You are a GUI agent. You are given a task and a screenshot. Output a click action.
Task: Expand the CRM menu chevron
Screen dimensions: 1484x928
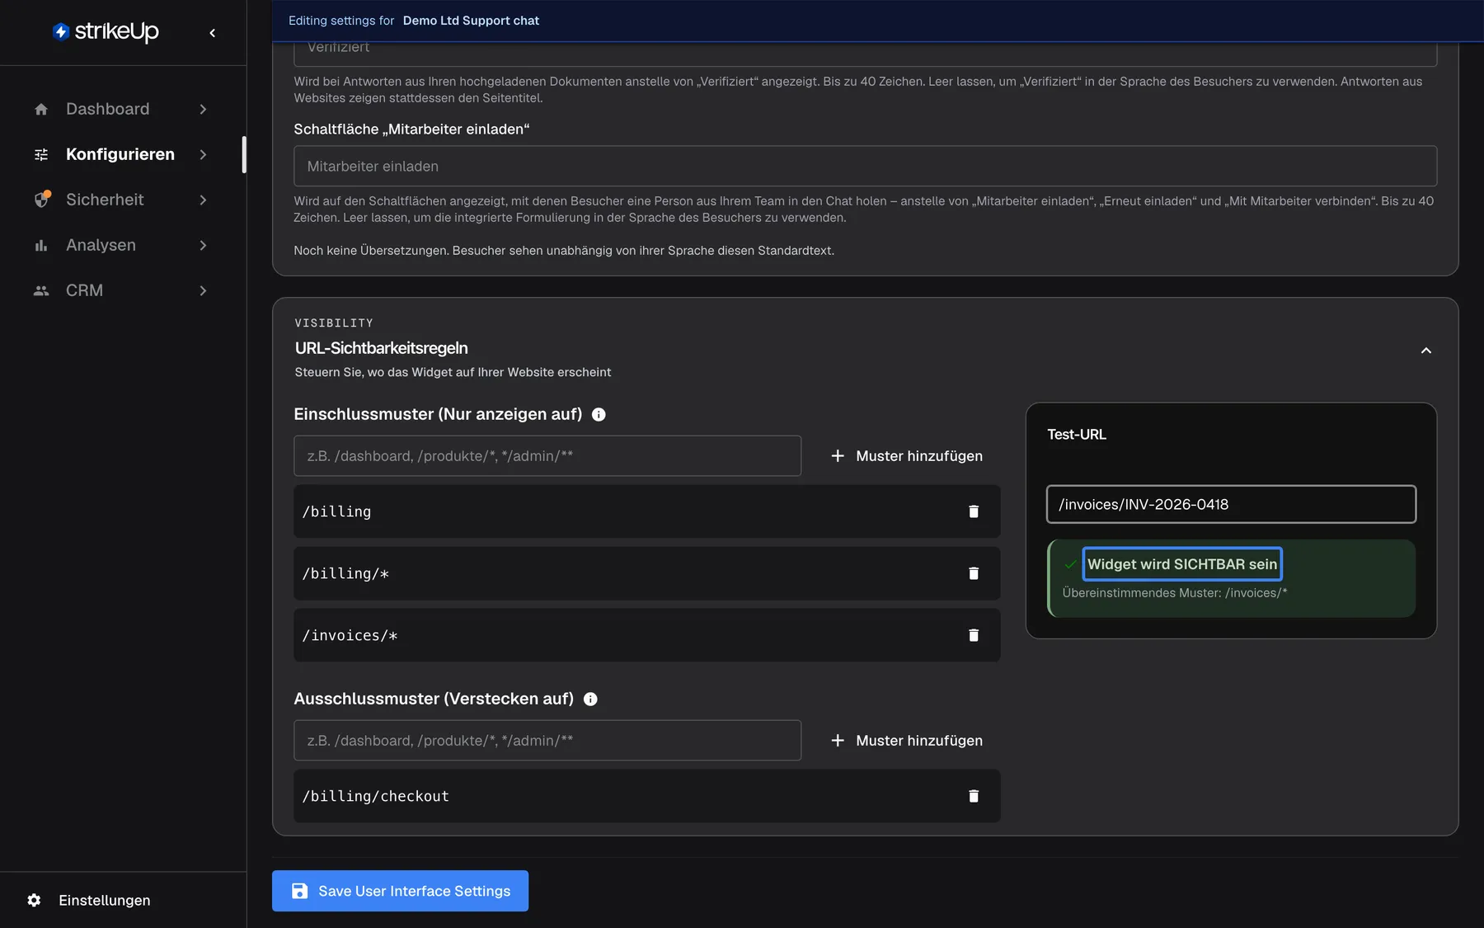click(x=203, y=290)
